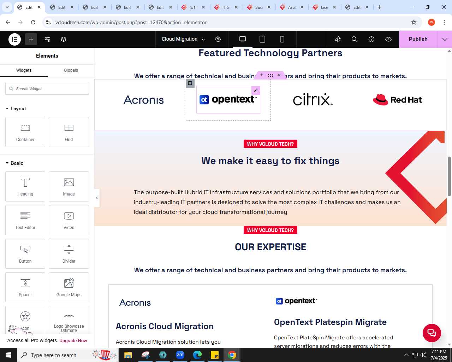Select the Grid widget

69,132
